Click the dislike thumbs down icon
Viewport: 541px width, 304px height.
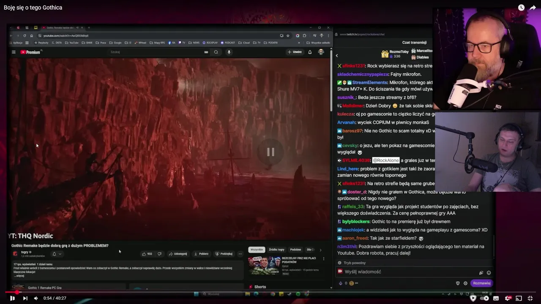point(159,254)
